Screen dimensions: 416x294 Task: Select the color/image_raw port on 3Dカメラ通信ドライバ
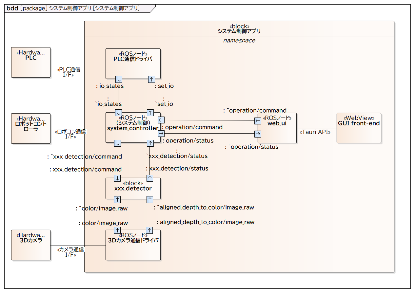(117, 230)
